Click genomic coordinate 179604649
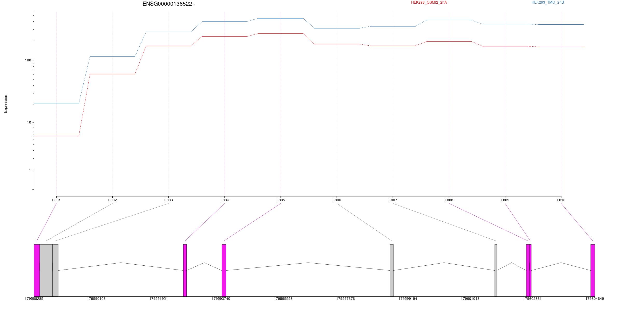Image resolution: width=623 pixels, height=311 pixels. point(595,299)
